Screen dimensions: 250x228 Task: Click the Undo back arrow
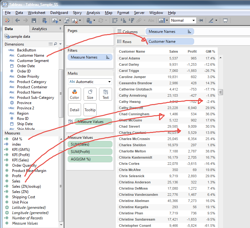point(17,20)
